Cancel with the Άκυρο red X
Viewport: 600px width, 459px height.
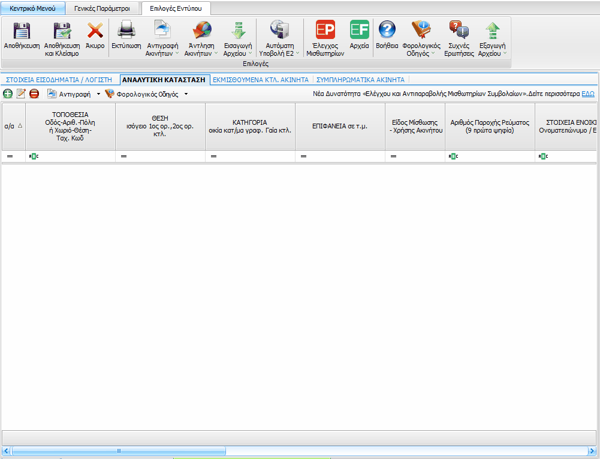(95, 31)
